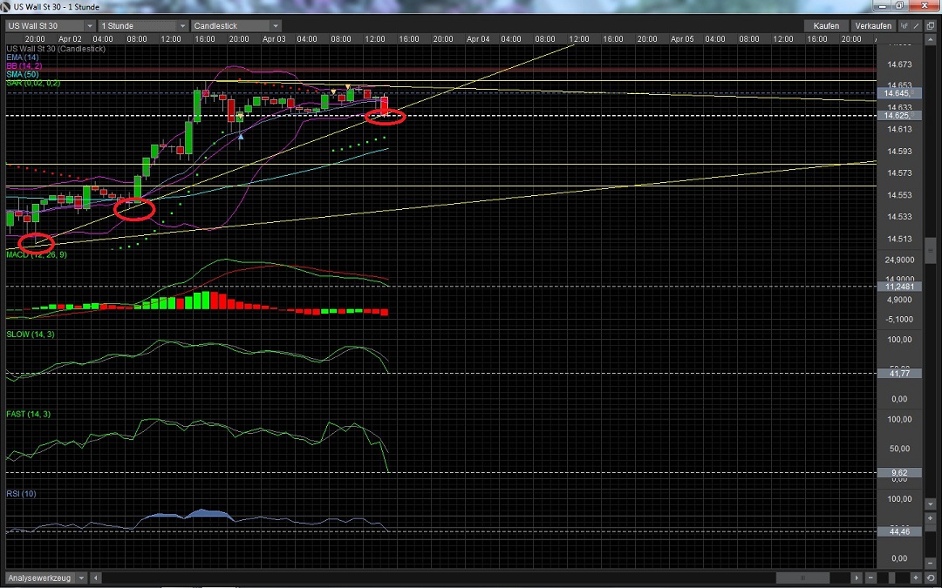Click the 9,62 fast stochastic value marker

pos(899,473)
